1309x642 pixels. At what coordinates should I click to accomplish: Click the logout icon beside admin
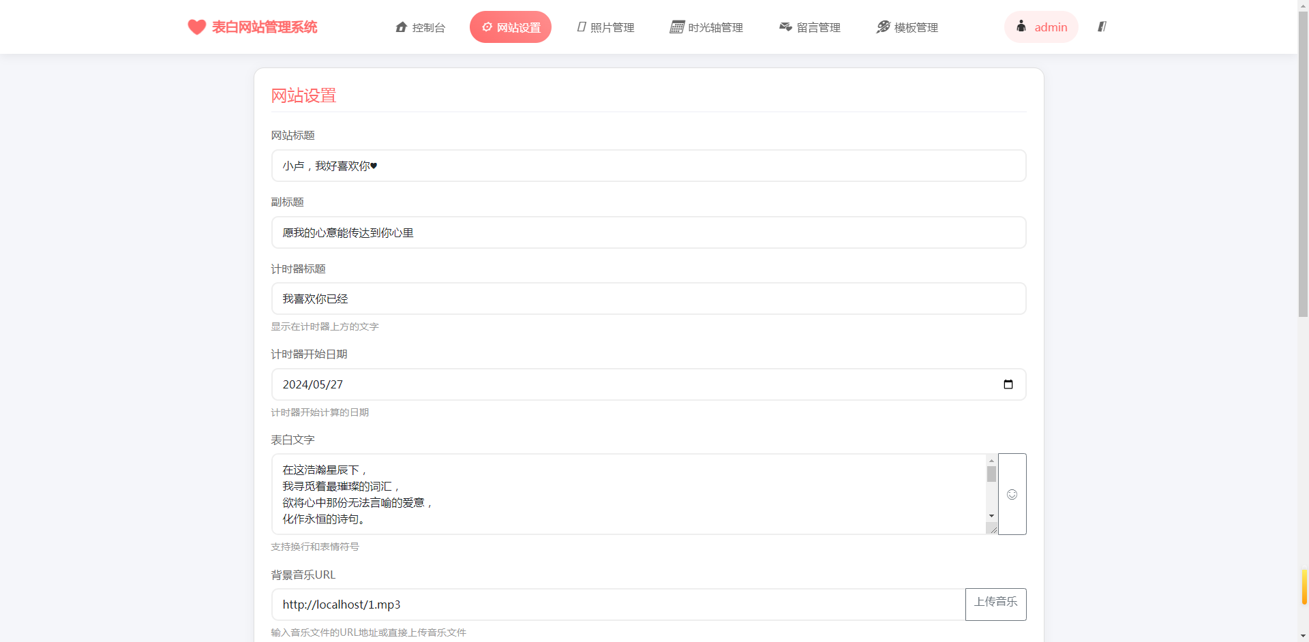click(x=1102, y=27)
